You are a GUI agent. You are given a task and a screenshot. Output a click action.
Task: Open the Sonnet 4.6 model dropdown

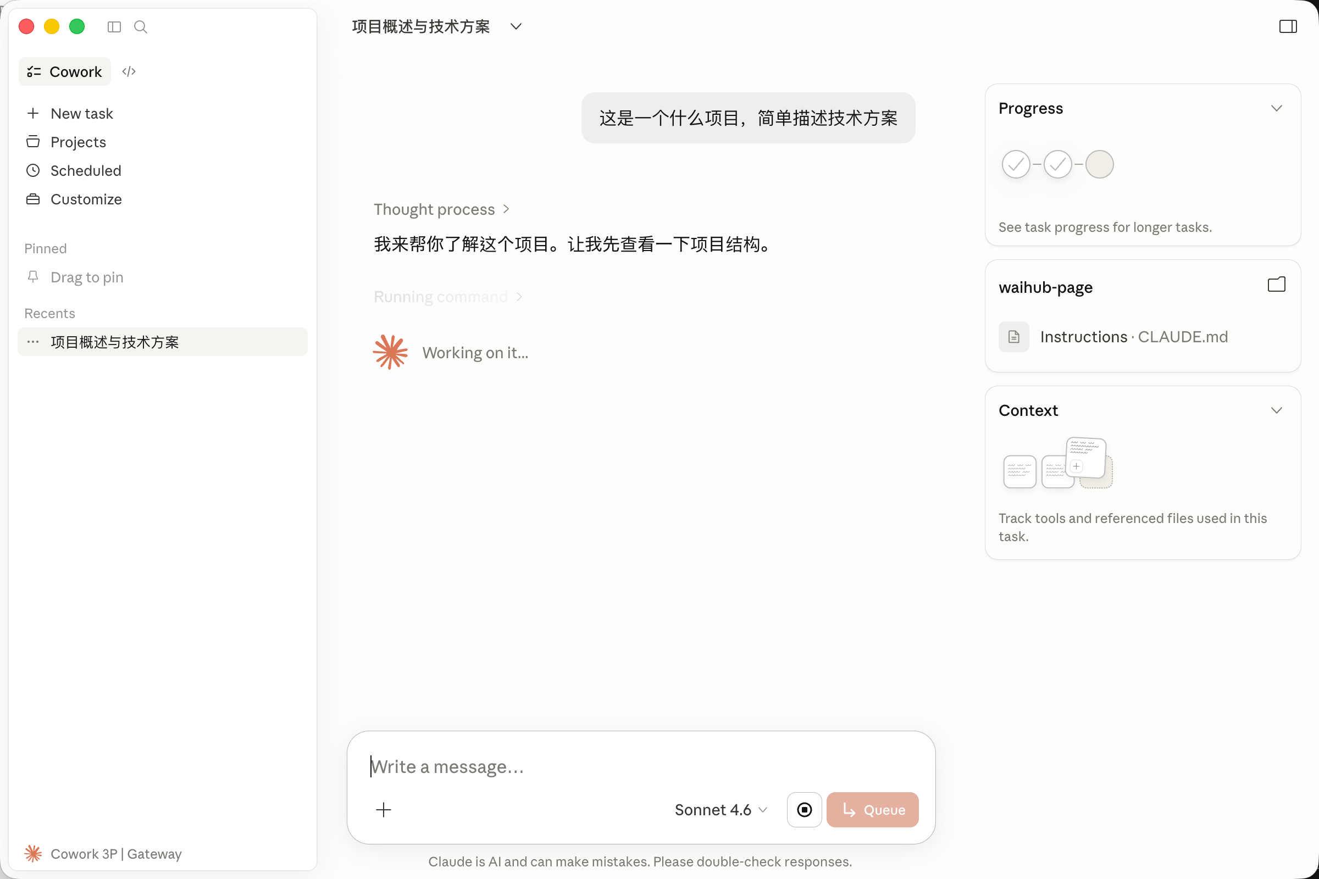point(721,810)
